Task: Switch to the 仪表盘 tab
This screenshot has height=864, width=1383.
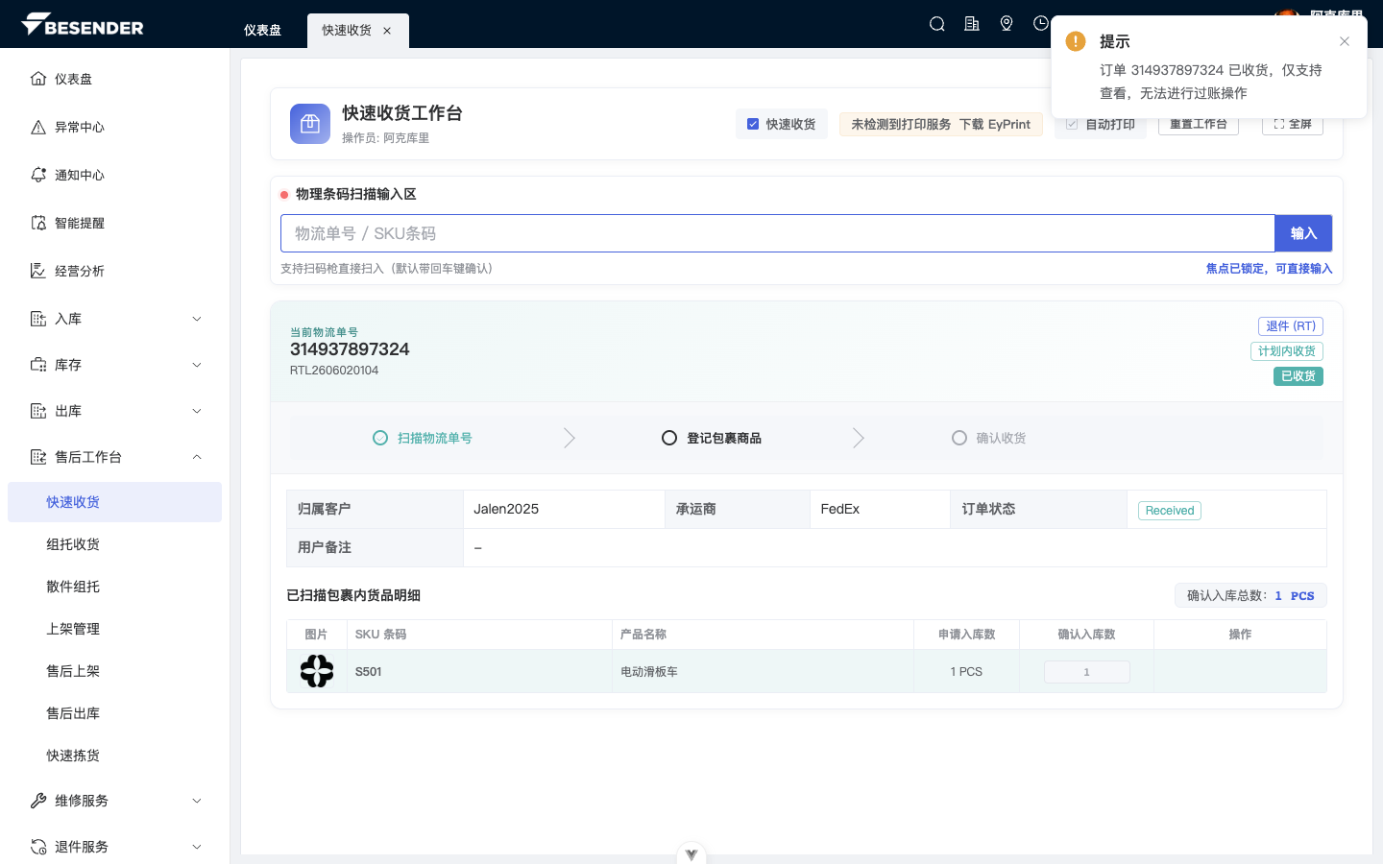Action: coord(262,31)
